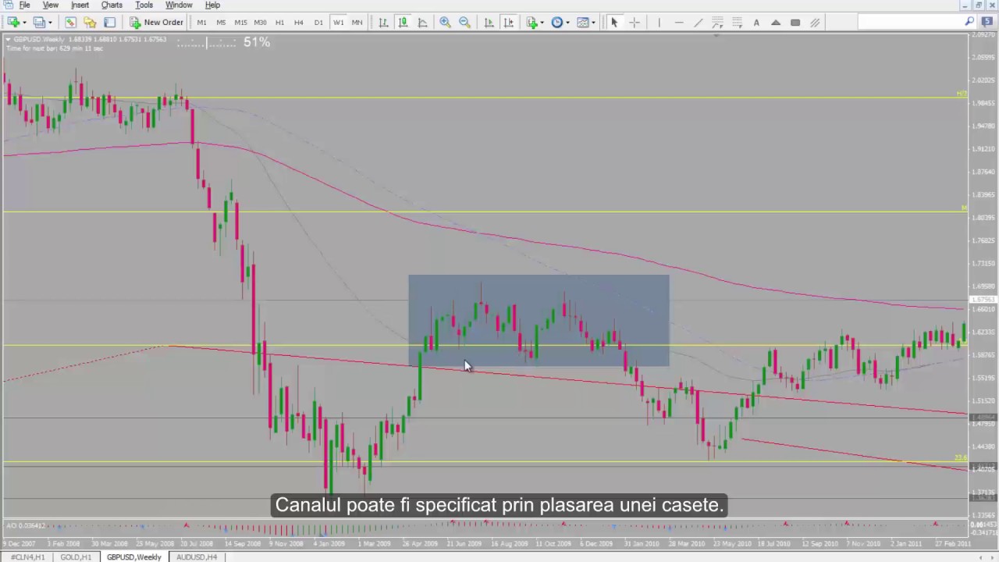Screen dimensions: 999x562
Task: Switch to the GOLD,H1 chart tab
Action: point(76,557)
